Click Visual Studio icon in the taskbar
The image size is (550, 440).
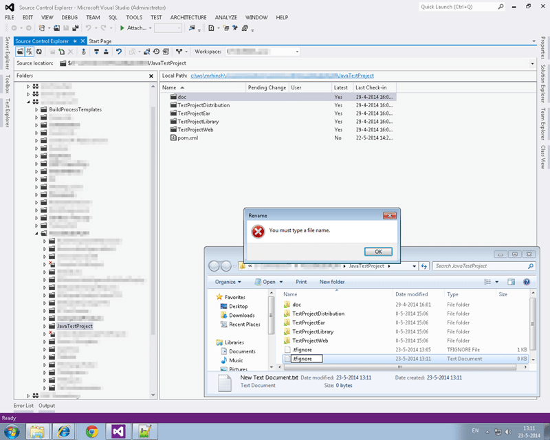coord(118,432)
